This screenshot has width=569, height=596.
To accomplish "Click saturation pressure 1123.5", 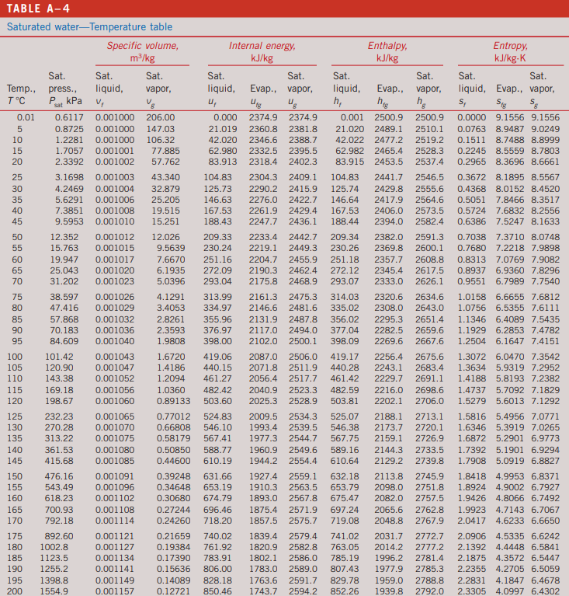I will pos(54,558).
